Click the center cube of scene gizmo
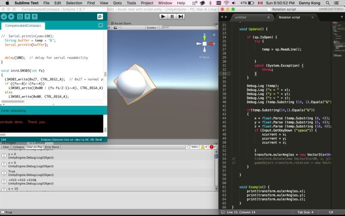 (204, 44)
